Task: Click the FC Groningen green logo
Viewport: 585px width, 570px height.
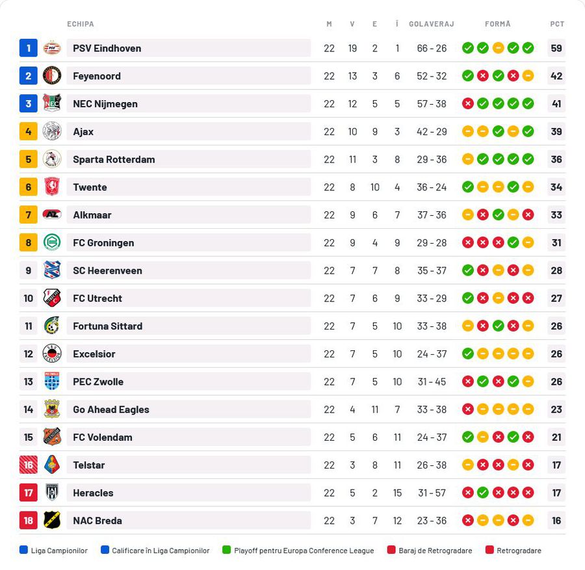Action: [x=52, y=242]
